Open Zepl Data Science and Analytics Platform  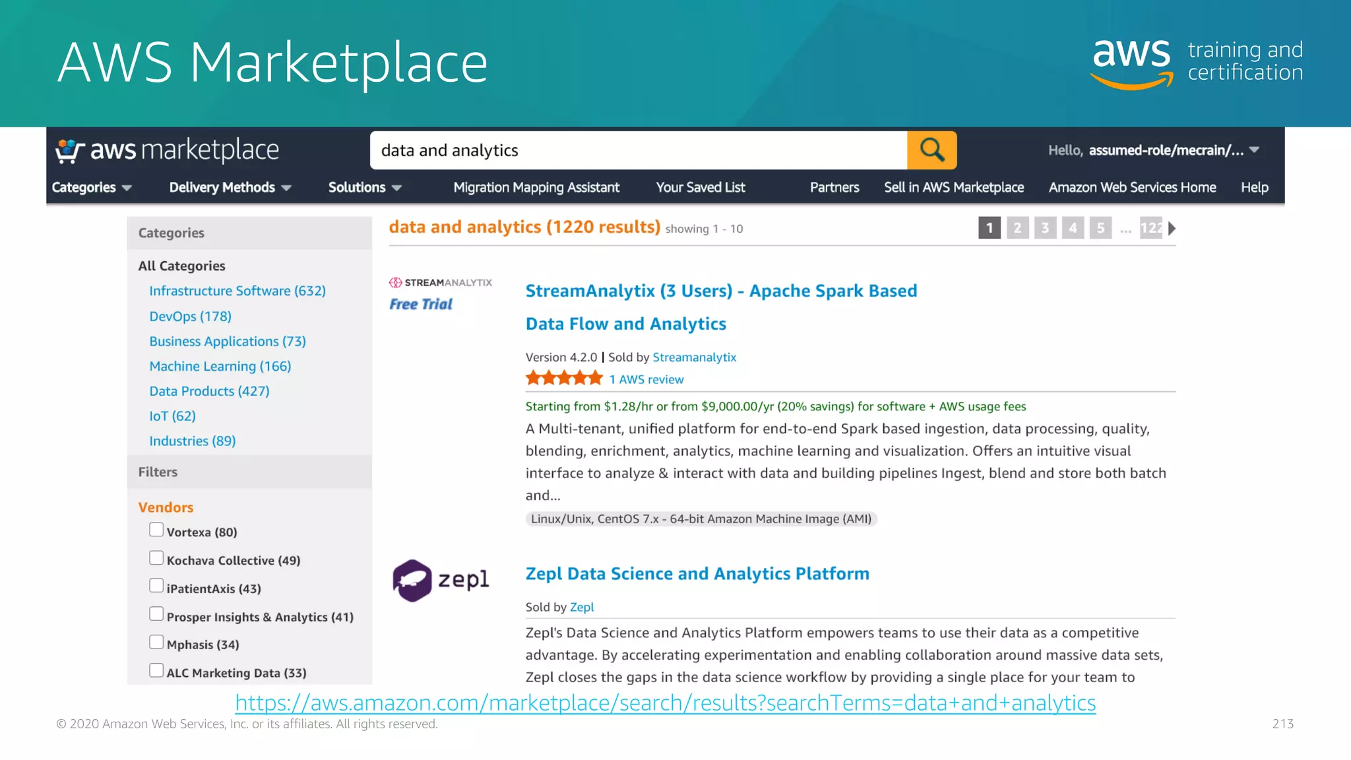pos(697,574)
